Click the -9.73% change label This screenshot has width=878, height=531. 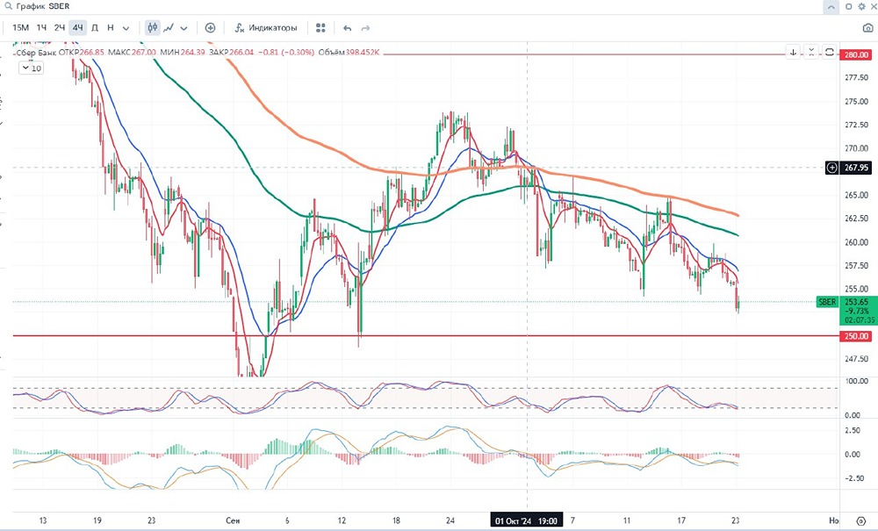pos(858,311)
